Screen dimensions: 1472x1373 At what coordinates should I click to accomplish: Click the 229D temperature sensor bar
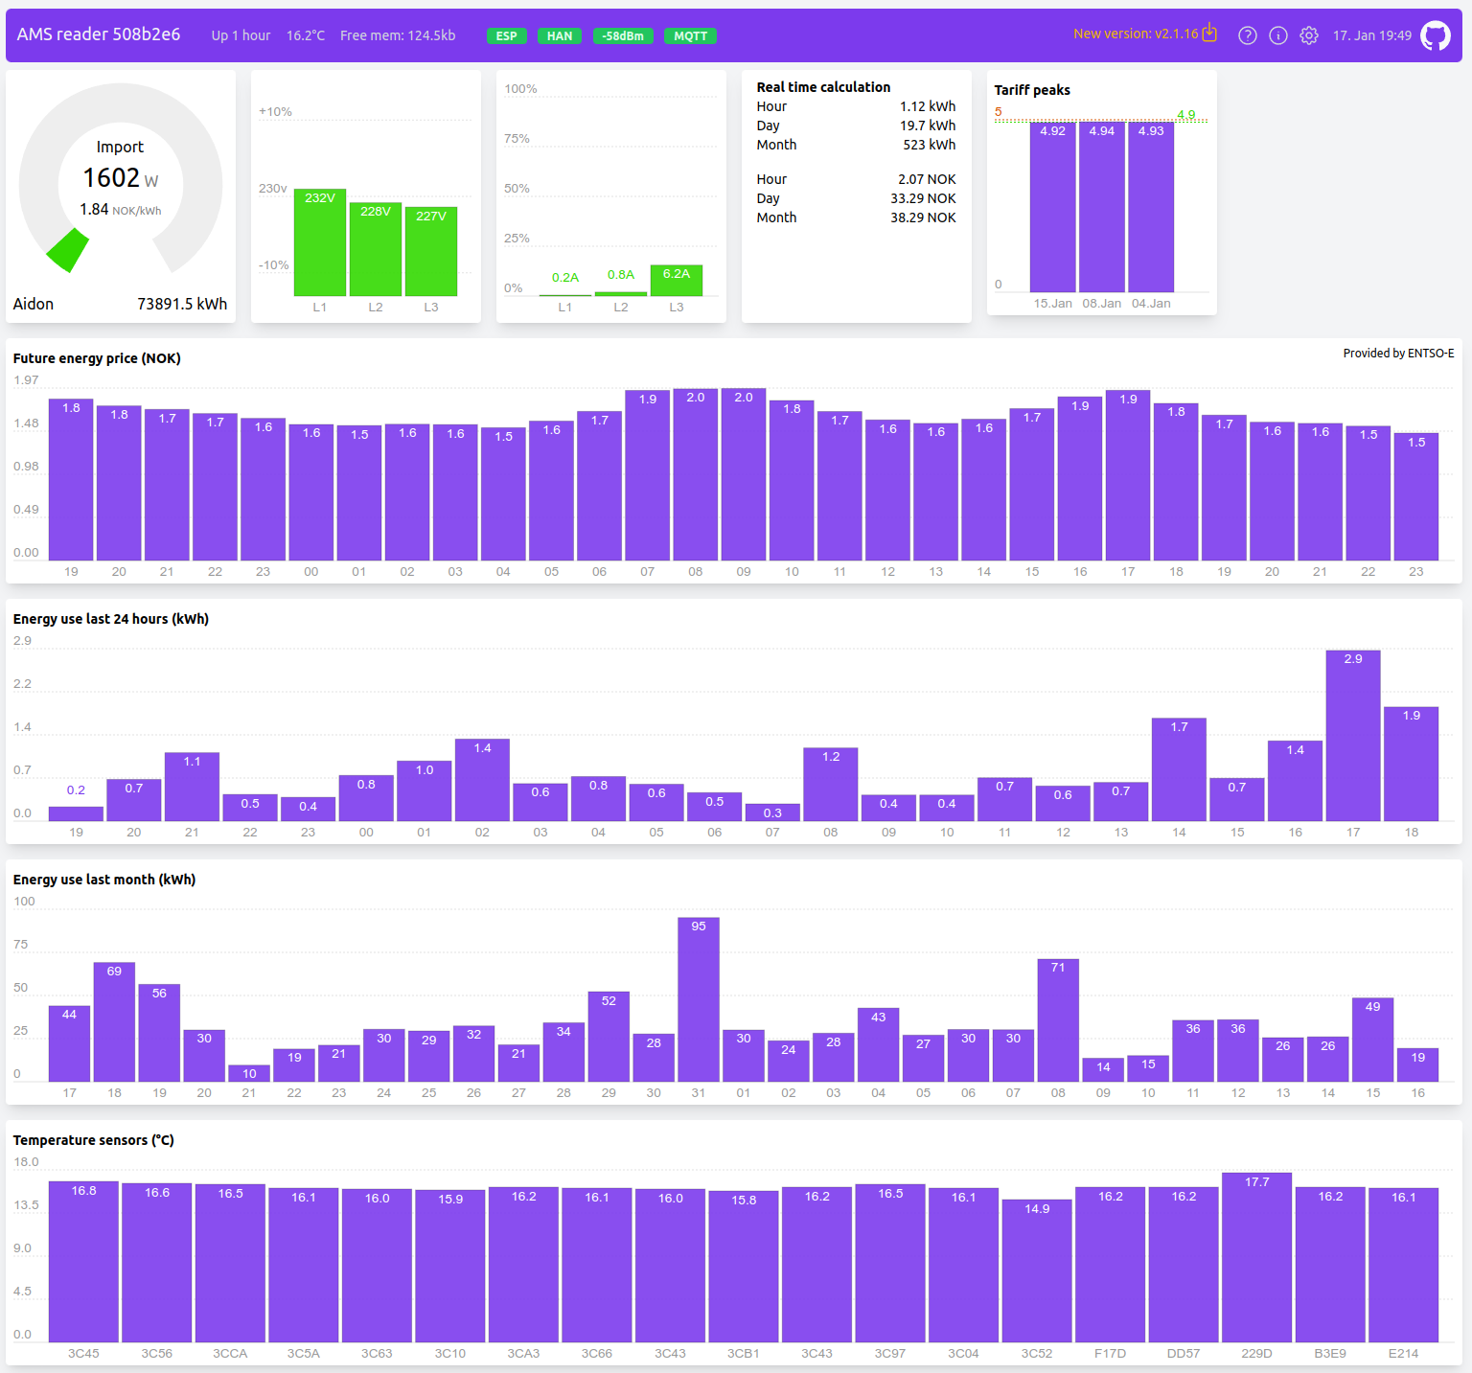(x=1256, y=1257)
